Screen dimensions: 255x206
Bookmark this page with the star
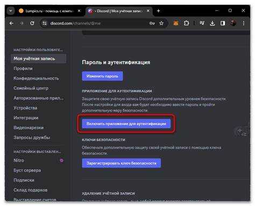click(x=161, y=23)
